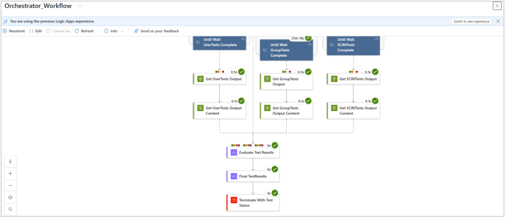This screenshot has height=218, width=505.
Task: Click the Evaluate Test Results icon
Action: pos(234,152)
